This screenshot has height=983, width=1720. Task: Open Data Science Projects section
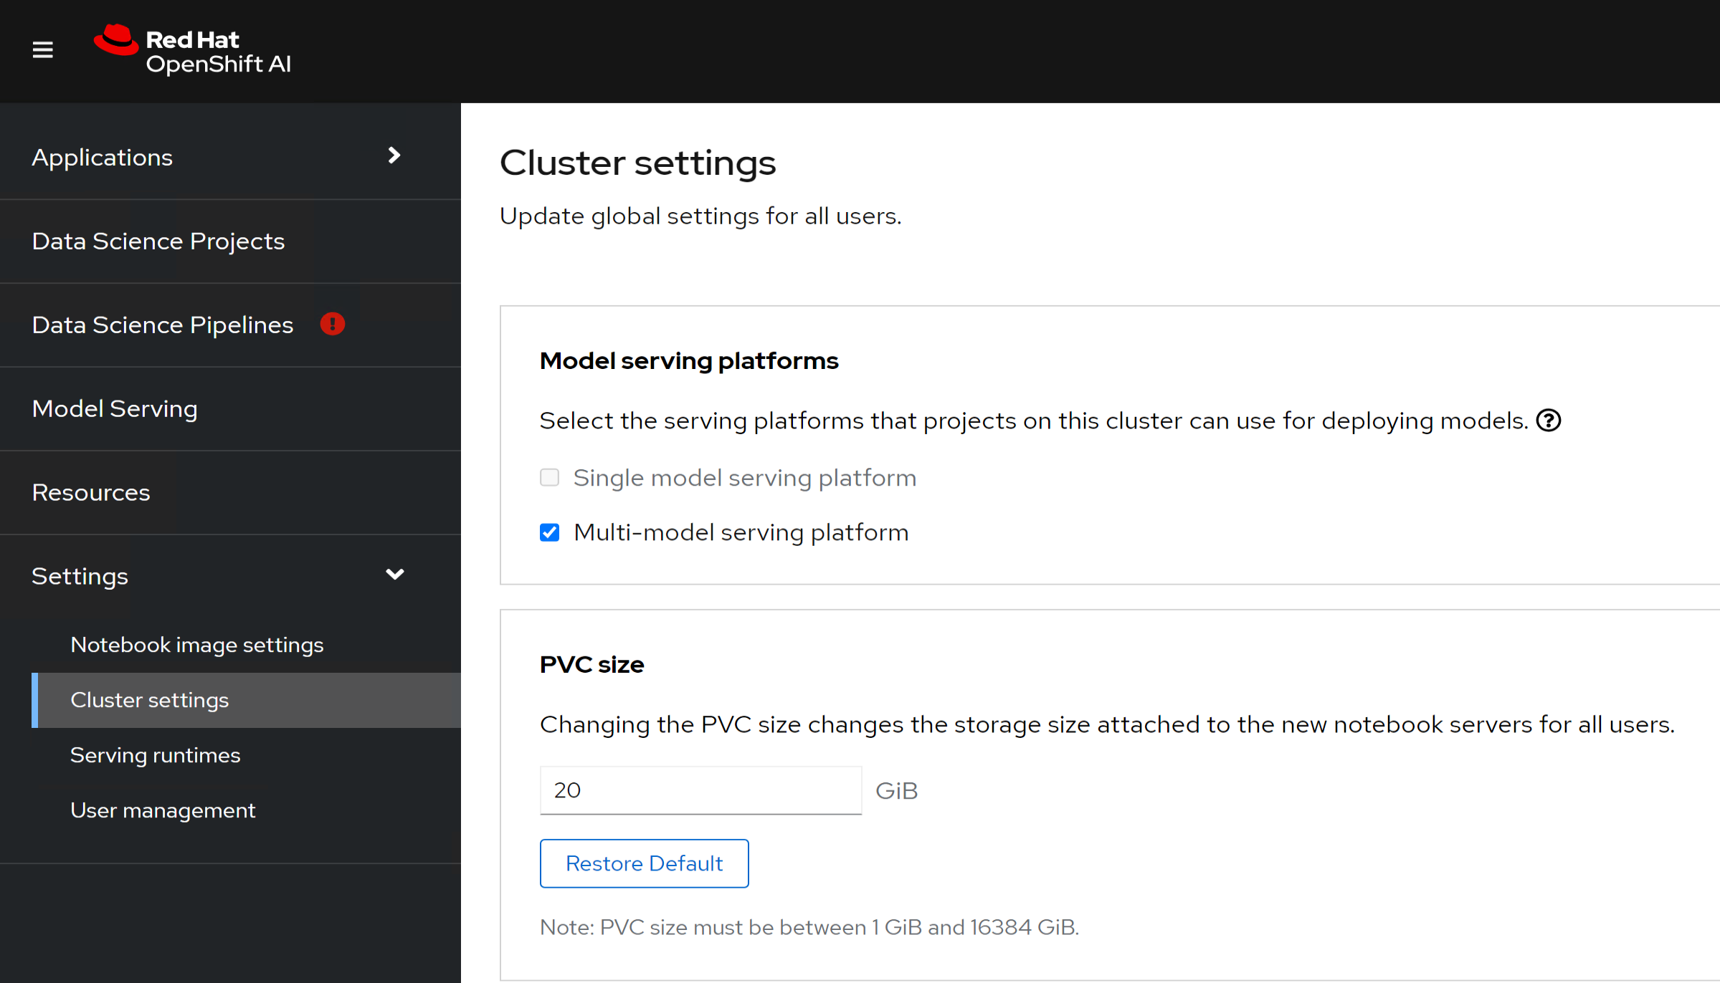coord(158,241)
